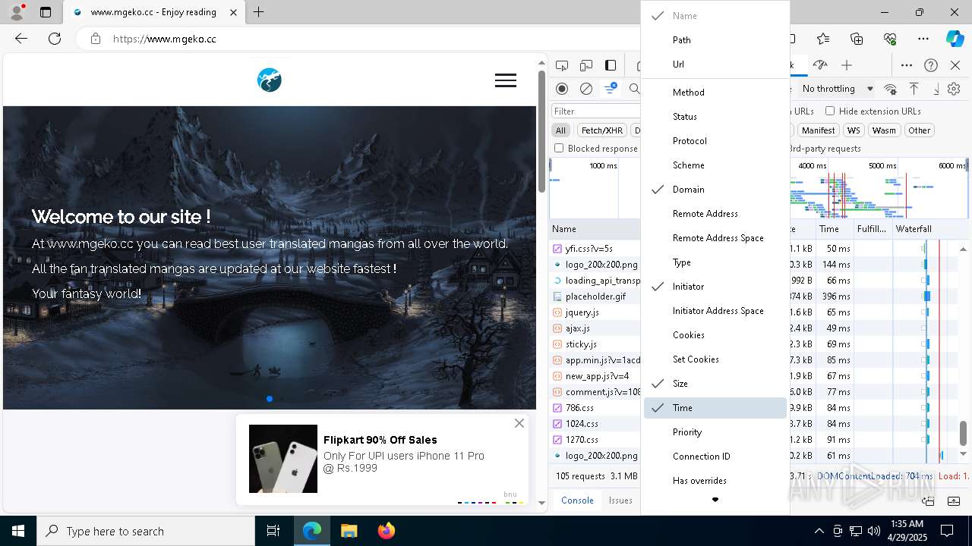972x546 pixels.
Task: Click the import HAR upload arrow
Action: pos(914,89)
